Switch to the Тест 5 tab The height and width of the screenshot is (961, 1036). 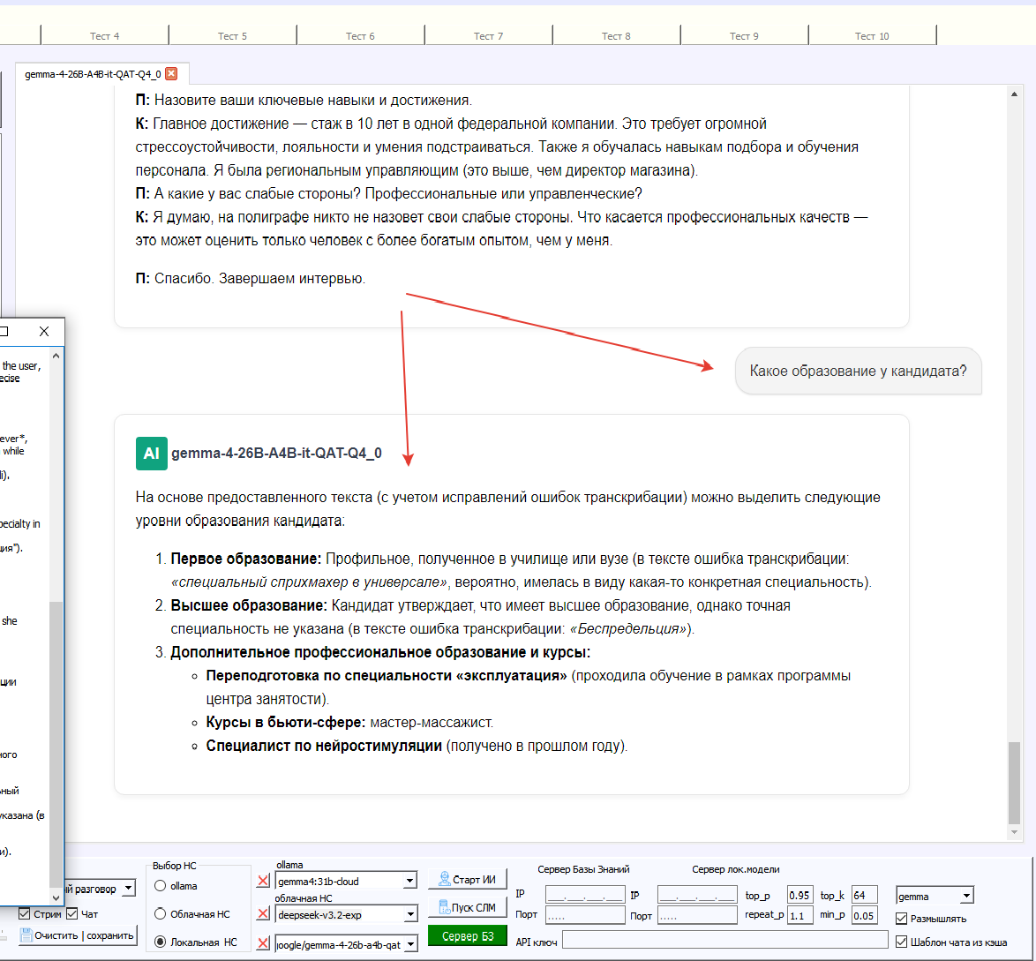(233, 35)
